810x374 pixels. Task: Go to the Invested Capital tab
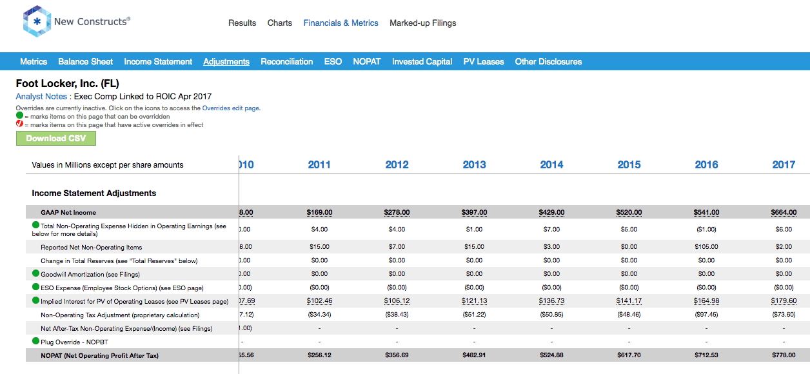tap(422, 62)
